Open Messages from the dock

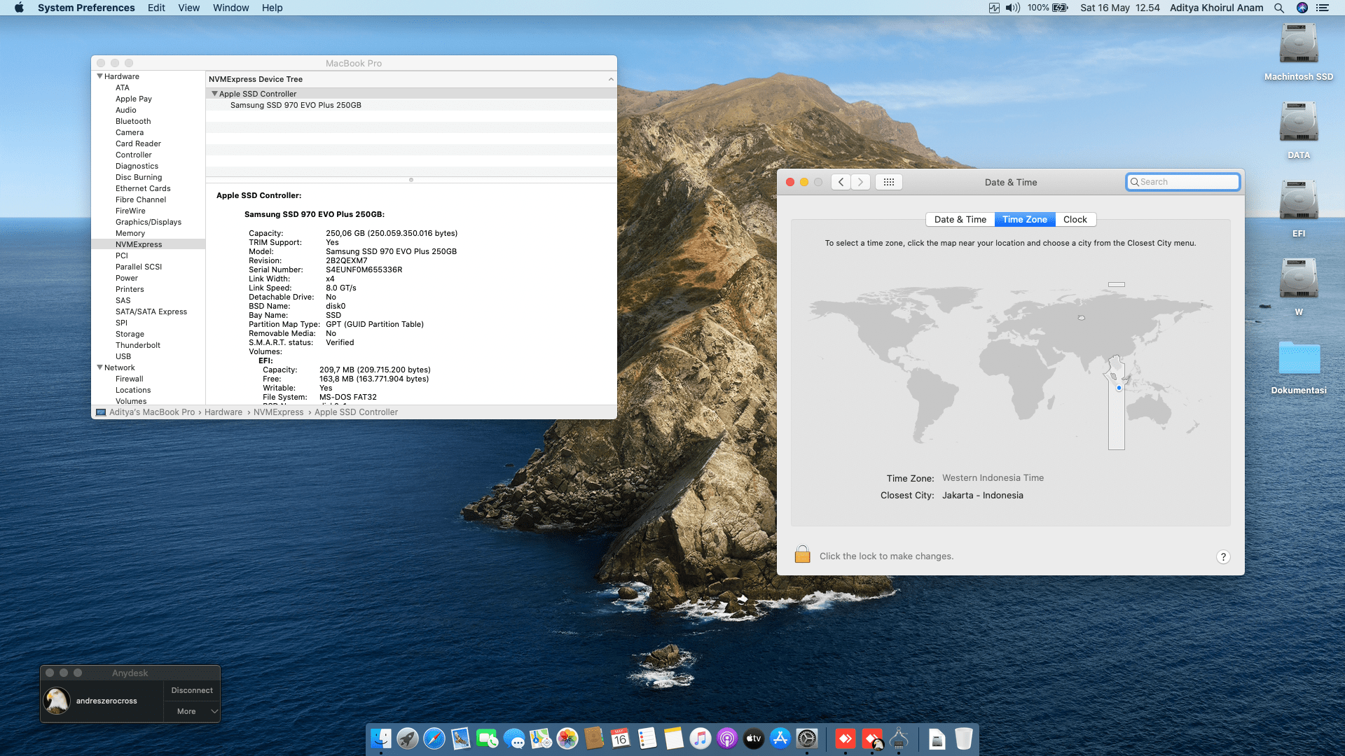point(514,738)
